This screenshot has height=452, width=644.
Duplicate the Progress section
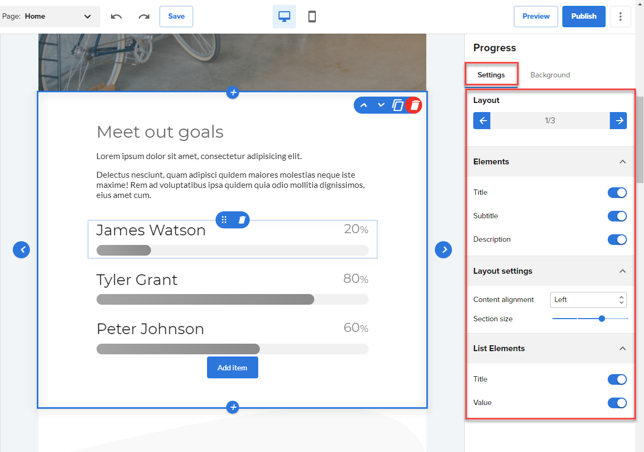397,105
